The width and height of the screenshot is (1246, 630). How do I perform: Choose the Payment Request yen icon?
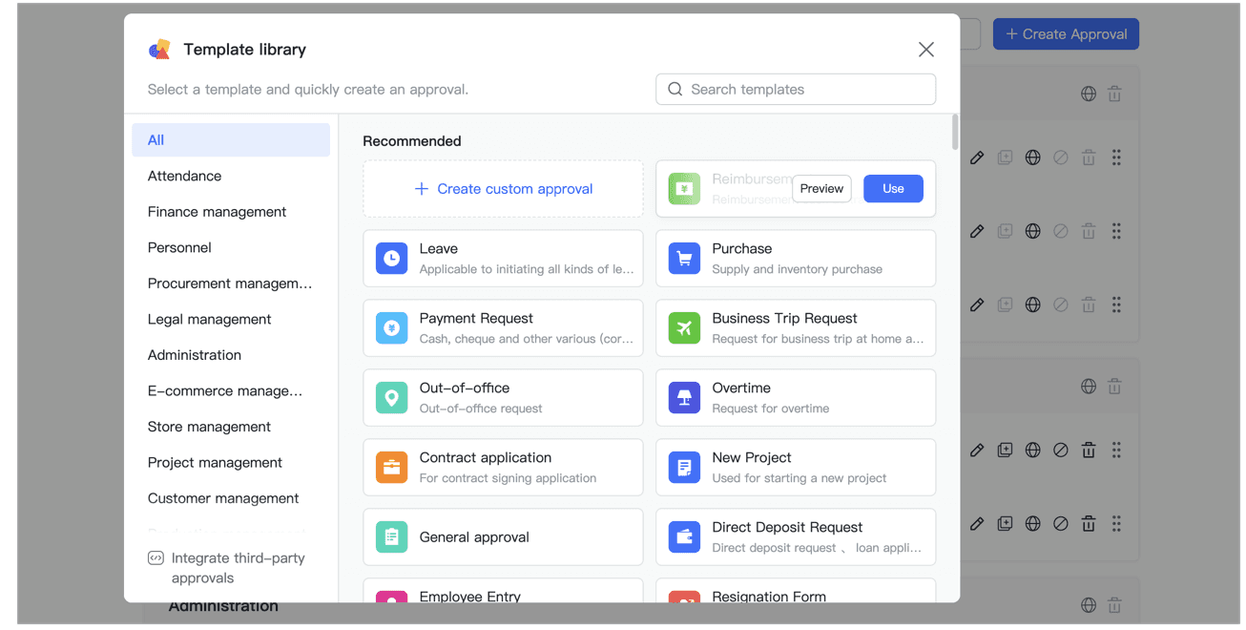391,328
